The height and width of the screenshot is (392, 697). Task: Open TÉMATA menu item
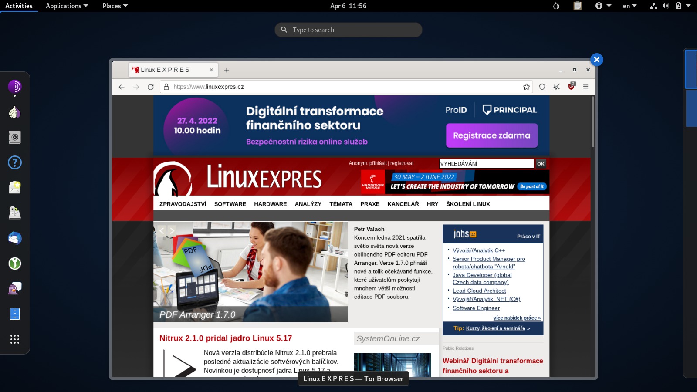point(341,204)
